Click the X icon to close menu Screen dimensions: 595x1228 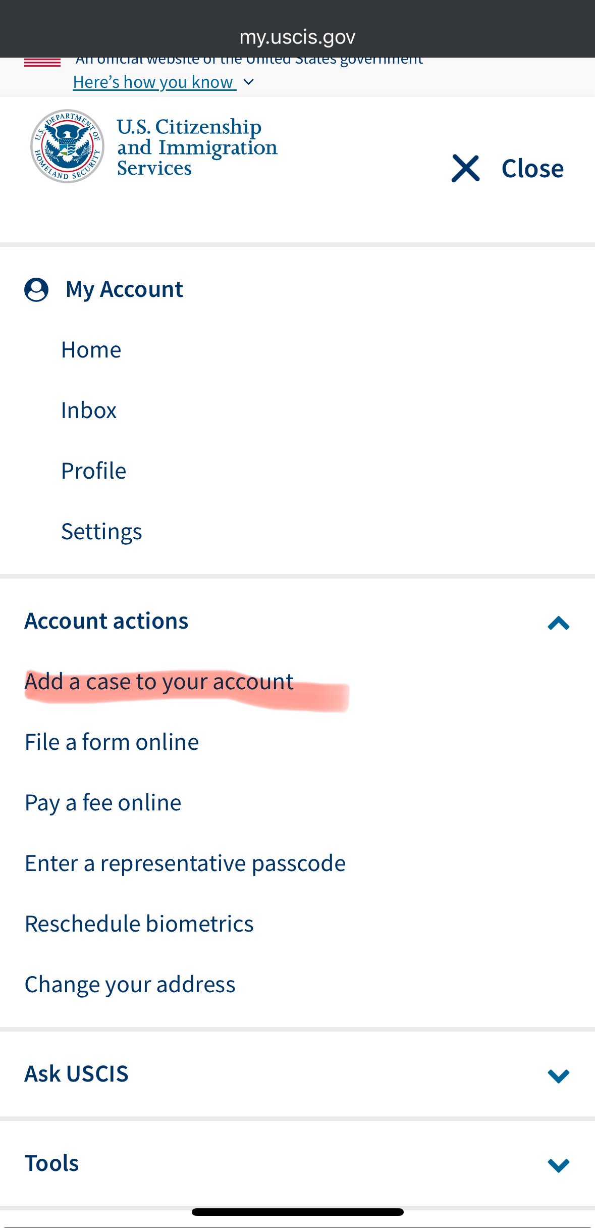tap(465, 168)
